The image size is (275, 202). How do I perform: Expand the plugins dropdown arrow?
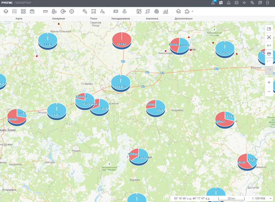pyautogui.click(x=192, y=11)
